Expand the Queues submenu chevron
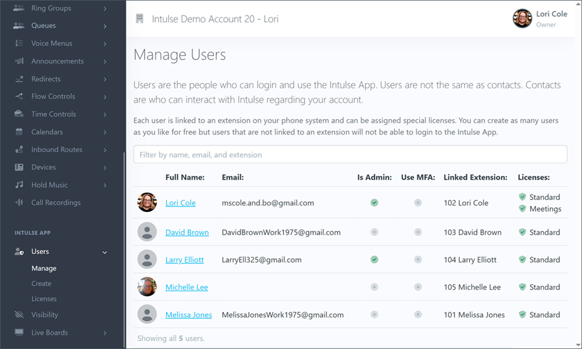 [x=105, y=26]
